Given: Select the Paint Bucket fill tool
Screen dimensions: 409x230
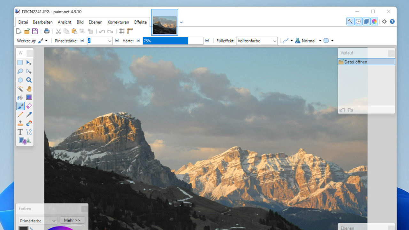Looking at the screenshot, I should [20, 97].
